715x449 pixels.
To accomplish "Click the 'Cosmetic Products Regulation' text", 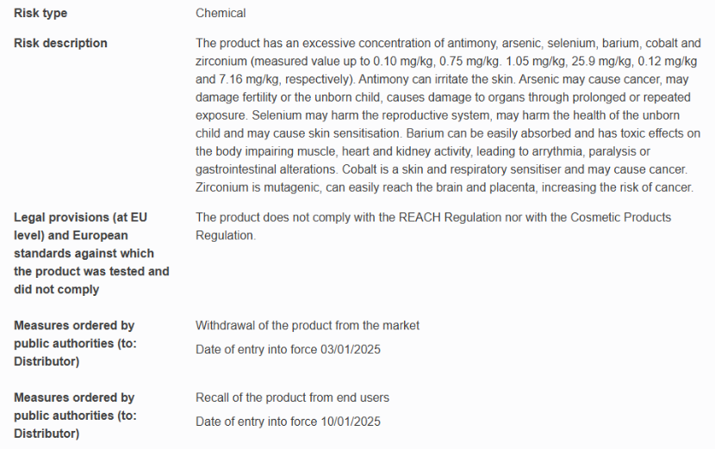I will pos(433,226).
